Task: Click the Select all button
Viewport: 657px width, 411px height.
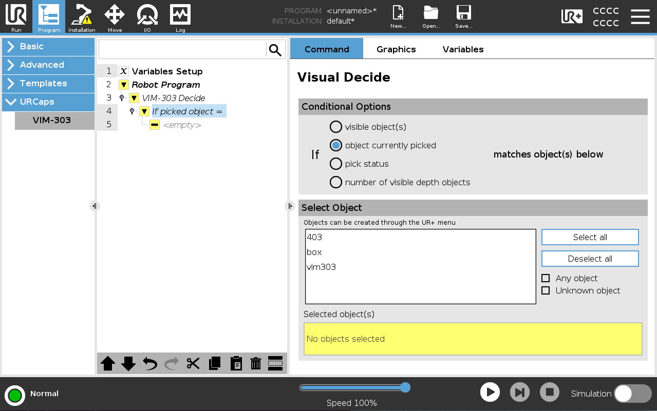Action: coord(590,237)
